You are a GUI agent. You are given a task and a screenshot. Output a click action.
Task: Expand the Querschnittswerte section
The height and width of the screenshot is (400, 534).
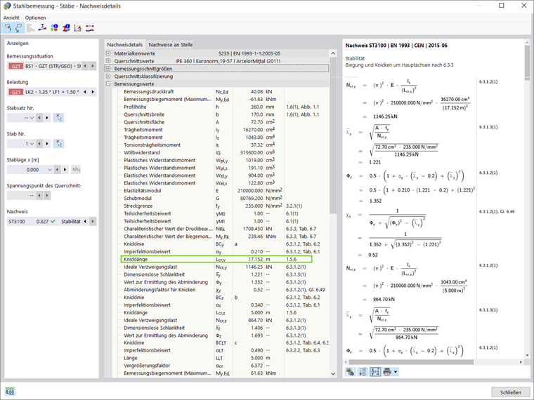click(x=108, y=61)
